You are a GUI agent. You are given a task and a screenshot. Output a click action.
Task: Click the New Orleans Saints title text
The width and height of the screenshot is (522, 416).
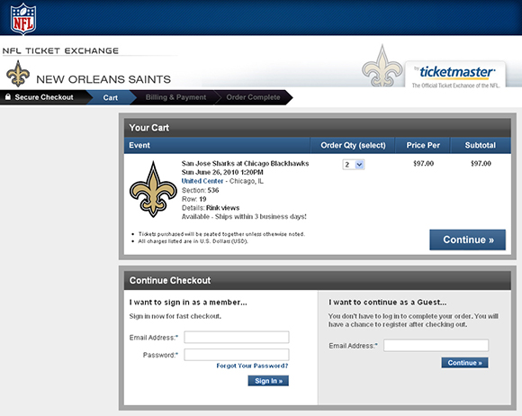click(103, 79)
